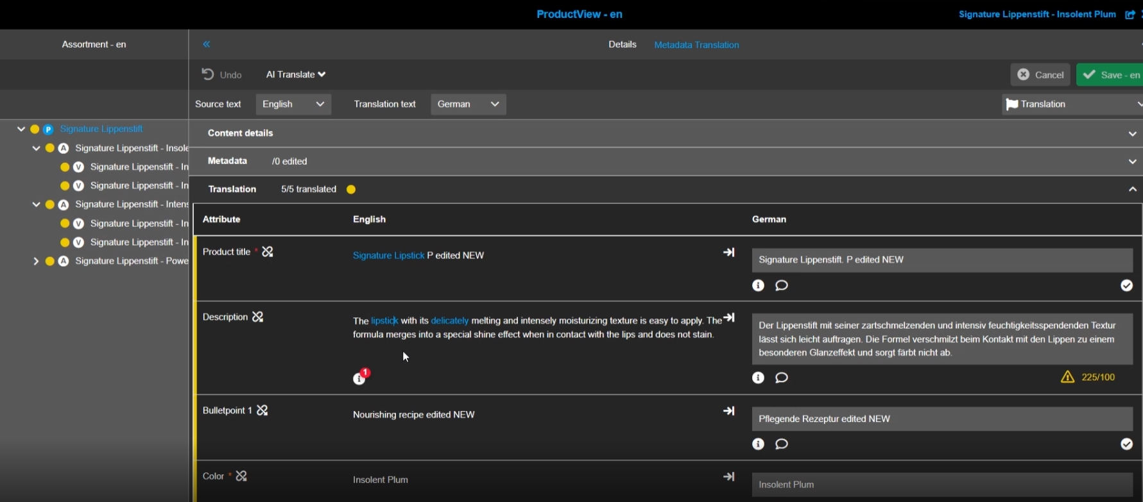Image resolution: width=1143 pixels, height=502 pixels.
Task: Click yellow status dot next to 5/5 translated
Action: 351,190
